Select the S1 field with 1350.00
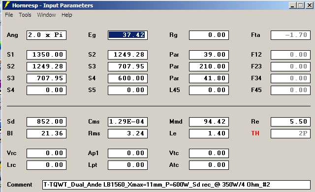 (x=46, y=55)
